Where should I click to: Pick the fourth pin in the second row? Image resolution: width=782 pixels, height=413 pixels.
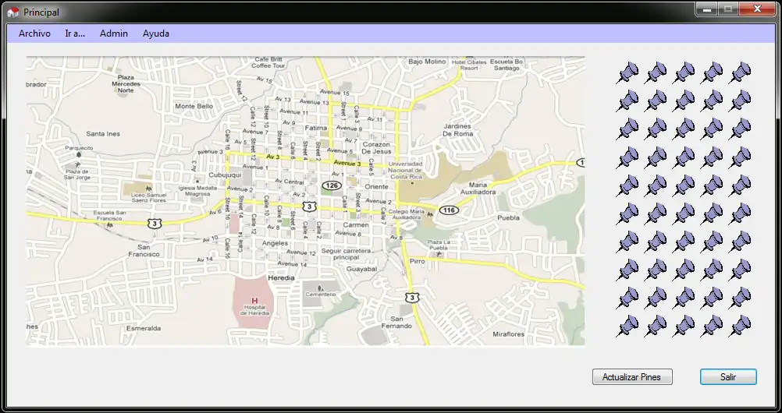pos(712,101)
